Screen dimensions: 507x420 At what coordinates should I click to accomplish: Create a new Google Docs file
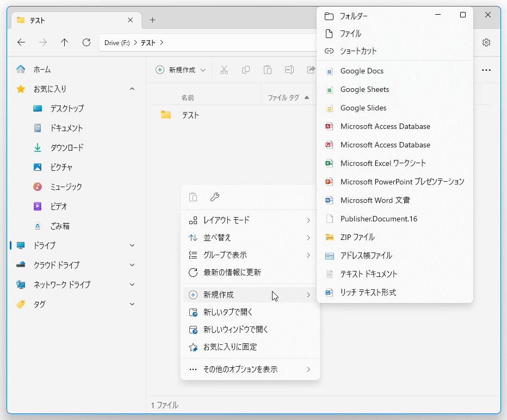click(395, 71)
